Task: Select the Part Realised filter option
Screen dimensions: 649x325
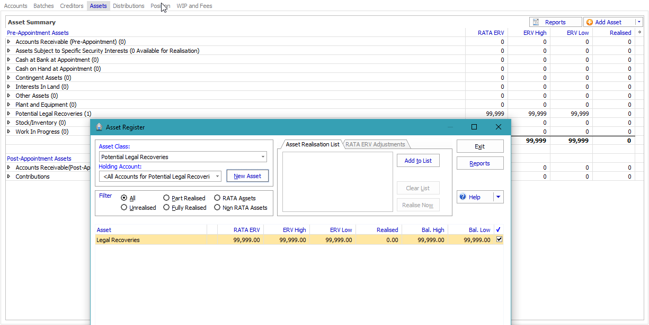Action: point(166,198)
